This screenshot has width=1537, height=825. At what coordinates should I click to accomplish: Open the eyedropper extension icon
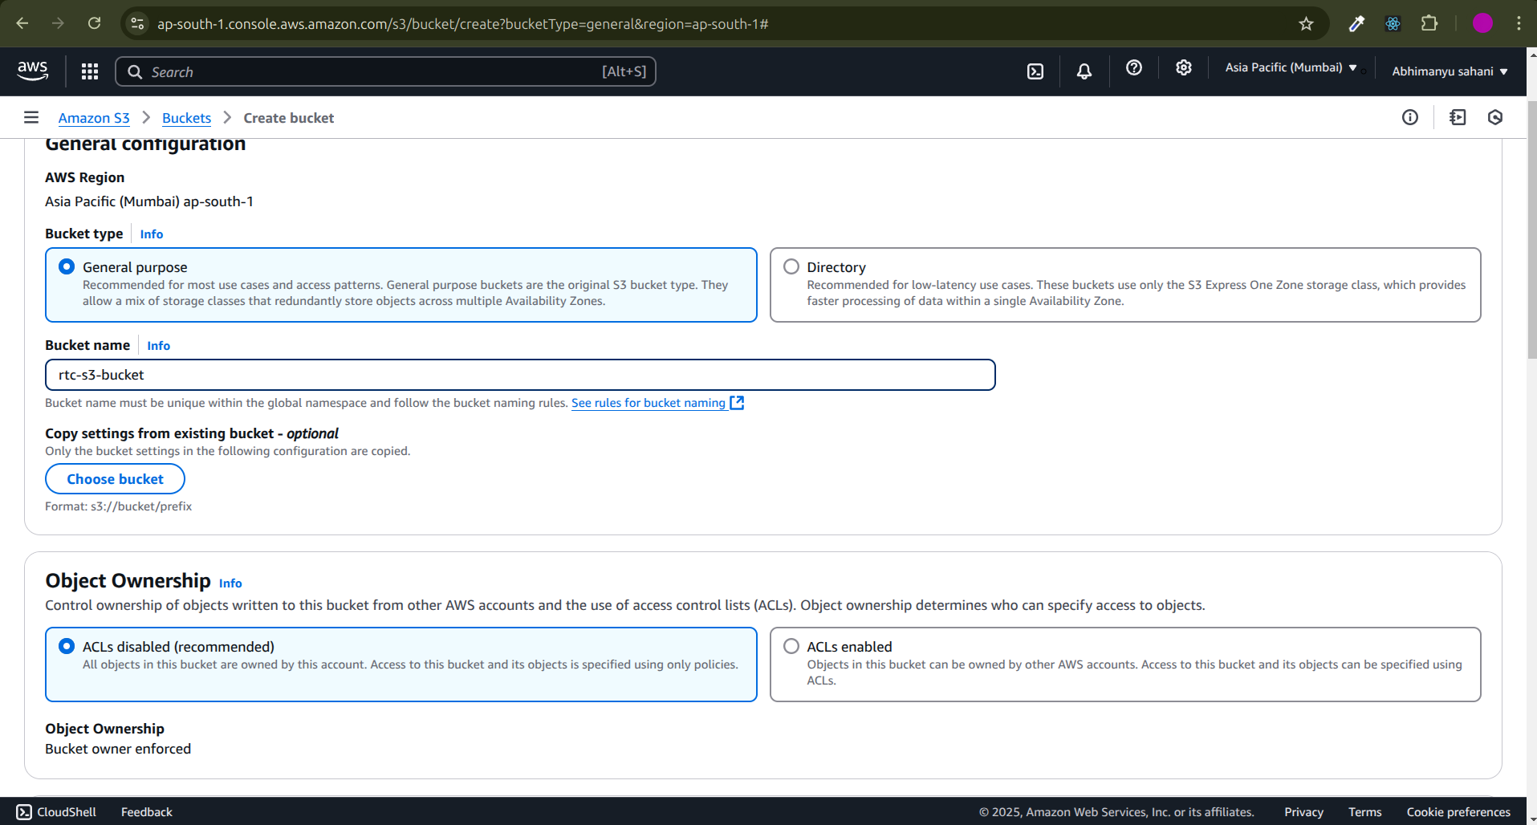(1356, 24)
